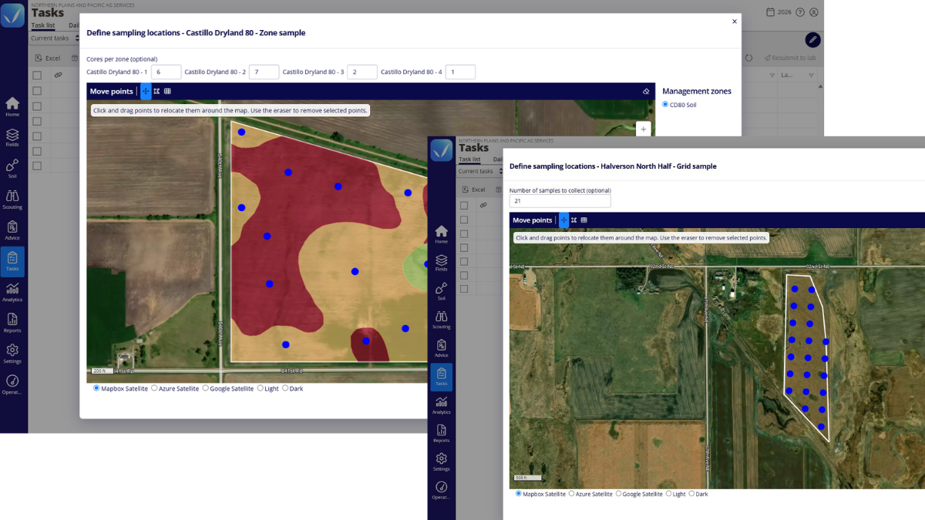The width and height of the screenshot is (925, 520).
Task: Click the grid tool on Castillo map toolbar
Action: click(167, 91)
